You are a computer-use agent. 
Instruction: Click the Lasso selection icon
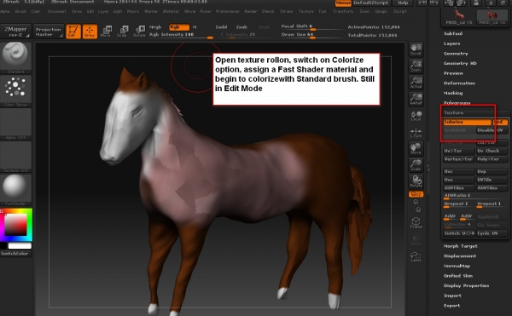point(416,256)
